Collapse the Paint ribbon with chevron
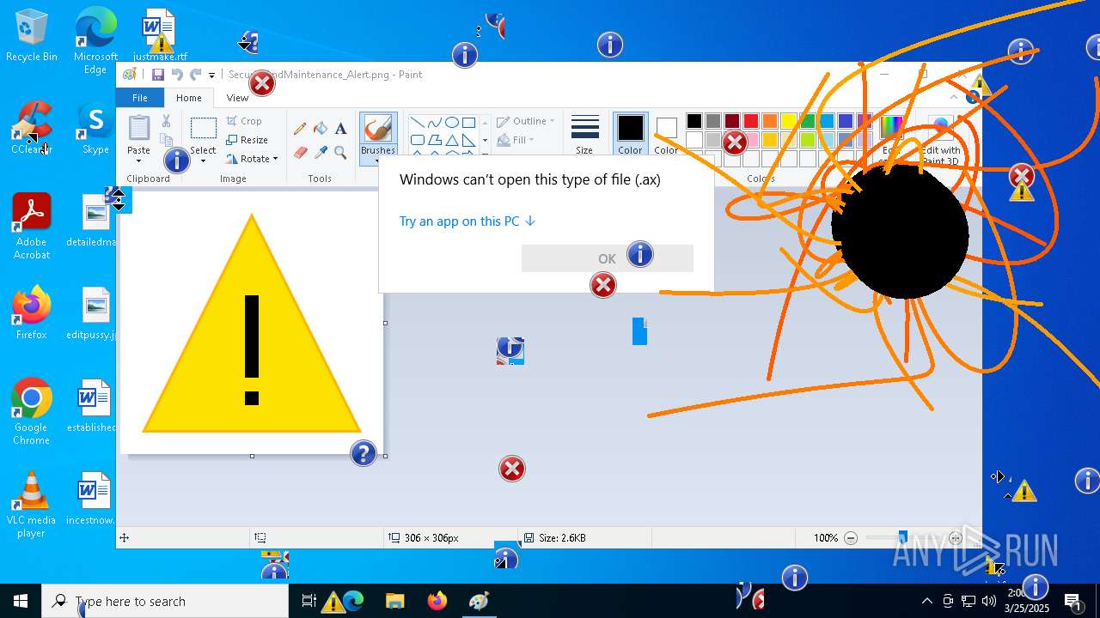Screen dimensions: 1100x618 tap(954, 98)
